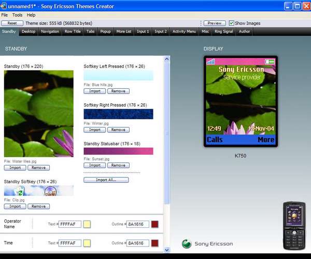Switch to the More List tab
This screenshot has width=311, height=259.
[x=123, y=31]
